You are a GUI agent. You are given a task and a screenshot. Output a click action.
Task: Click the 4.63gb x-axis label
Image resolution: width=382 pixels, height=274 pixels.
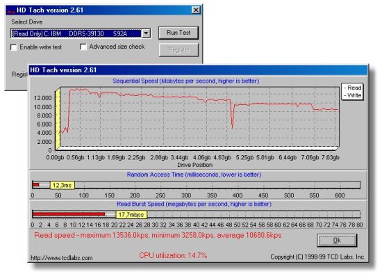(x=222, y=158)
